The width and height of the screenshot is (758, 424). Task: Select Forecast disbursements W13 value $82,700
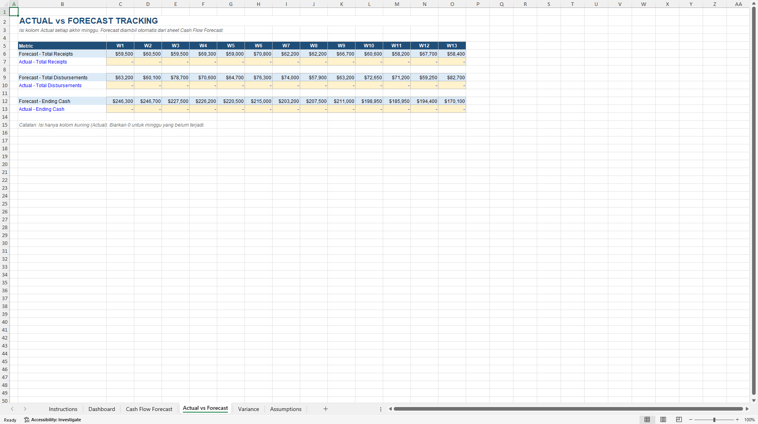coord(452,77)
